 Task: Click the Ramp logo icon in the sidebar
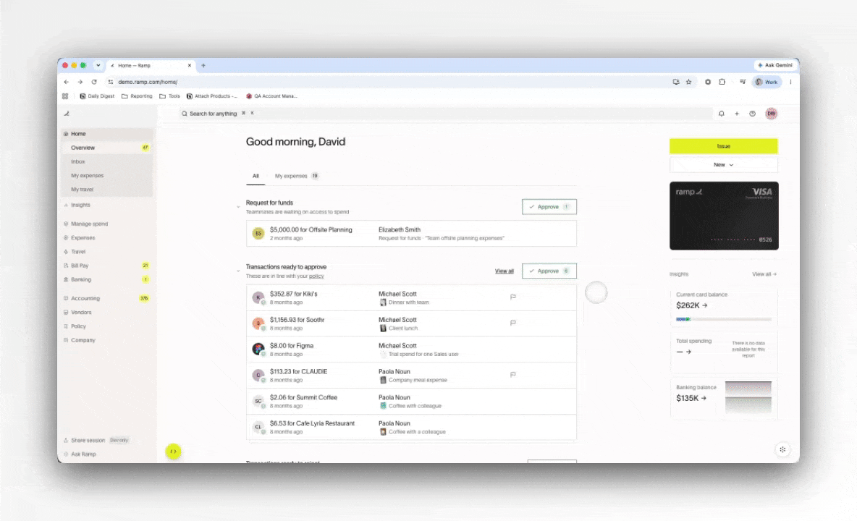coord(67,114)
